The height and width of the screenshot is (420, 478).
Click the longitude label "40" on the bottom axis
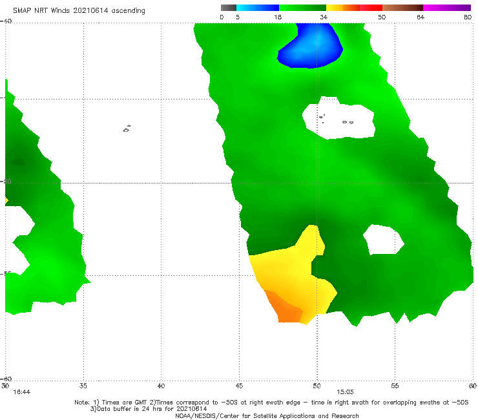click(x=161, y=386)
